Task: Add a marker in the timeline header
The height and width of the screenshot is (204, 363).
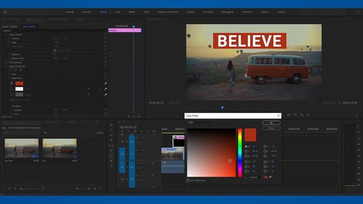Action: click(141, 131)
